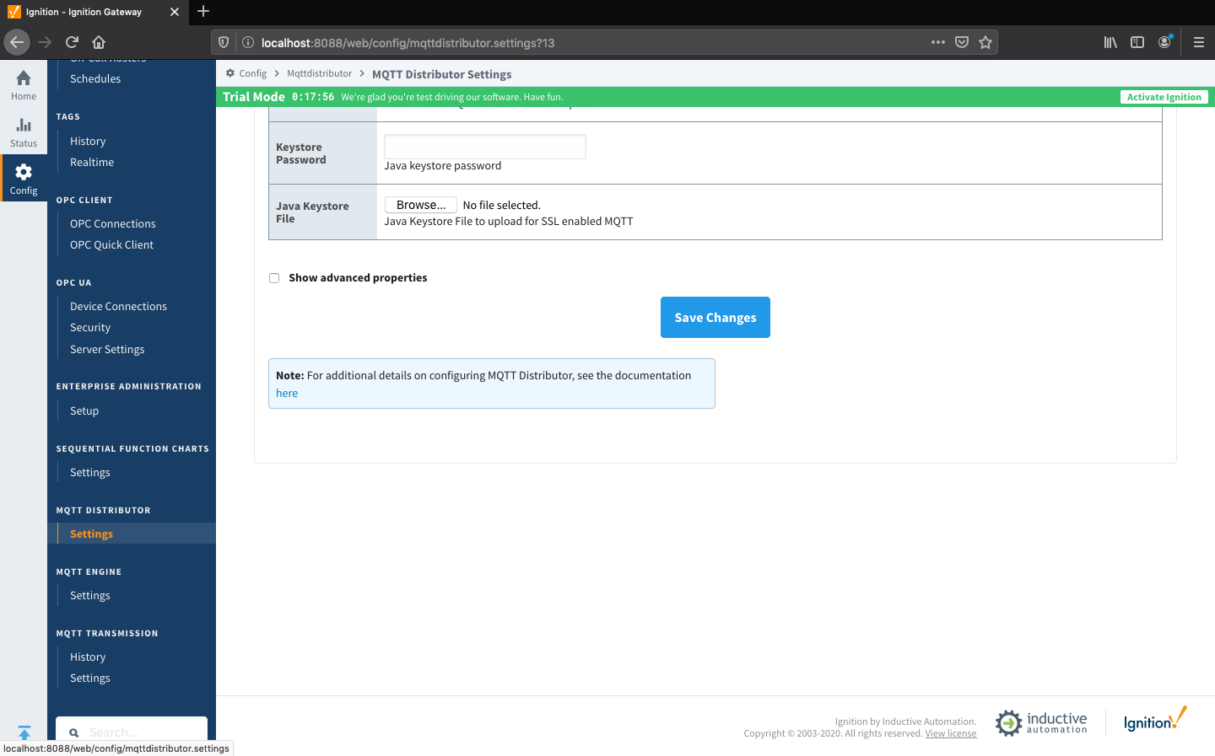Click the MQTT Distributor Settings title
The width and height of the screenshot is (1215, 756).
click(x=442, y=74)
